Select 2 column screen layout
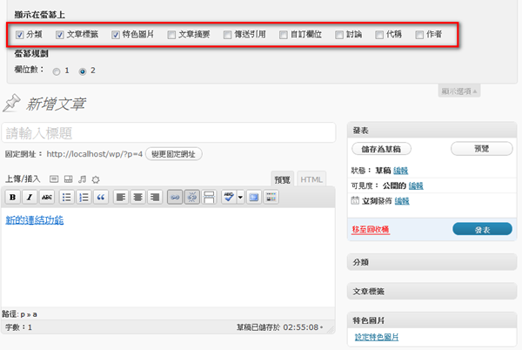The height and width of the screenshot is (350, 522). (83, 71)
